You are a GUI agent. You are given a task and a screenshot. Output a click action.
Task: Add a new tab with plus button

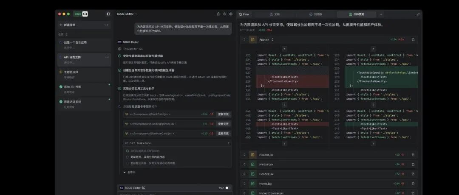click(x=381, y=14)
